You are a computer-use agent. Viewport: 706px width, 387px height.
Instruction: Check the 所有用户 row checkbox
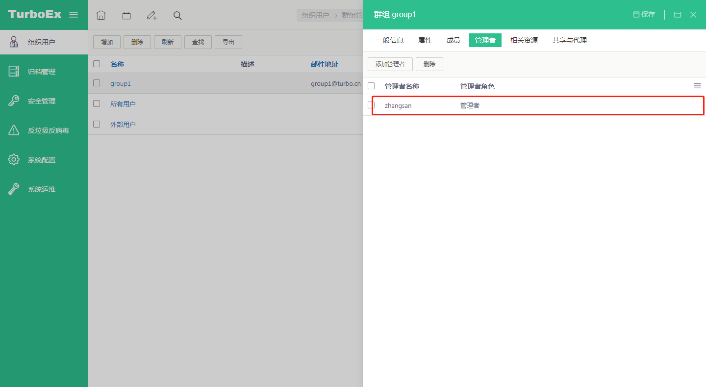pos(97,103)
